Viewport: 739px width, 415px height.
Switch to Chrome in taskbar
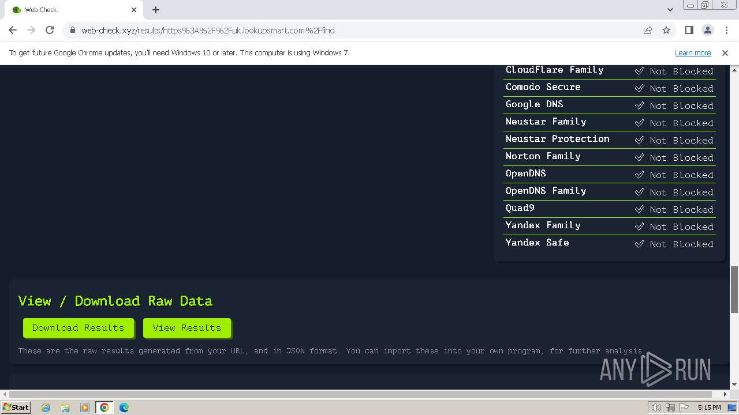click(x=104, y=408)
